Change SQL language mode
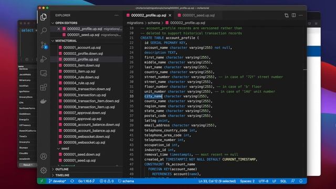This screenshot has height=189, width=336. [x=283, y=181]
